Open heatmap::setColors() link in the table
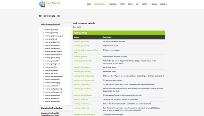Viewport: 204px width, 116px height. pyautogui.click(x=81, y=108)
